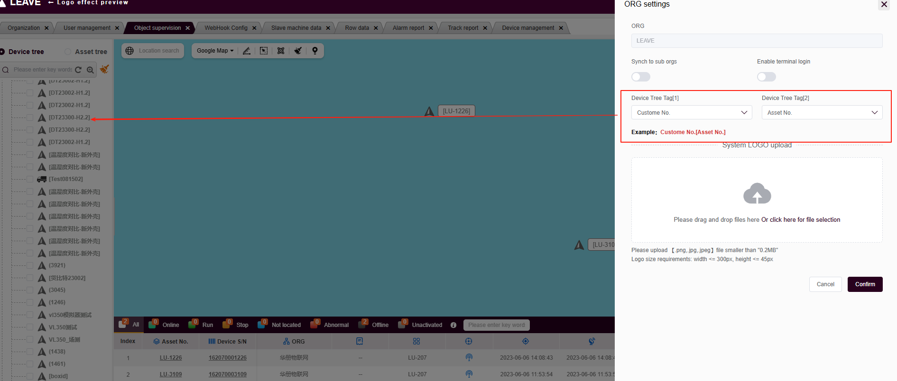The height and width of the screenshot is (381, 897).
Task: Click the black broom icon on map toolbar
Action: 298,51
